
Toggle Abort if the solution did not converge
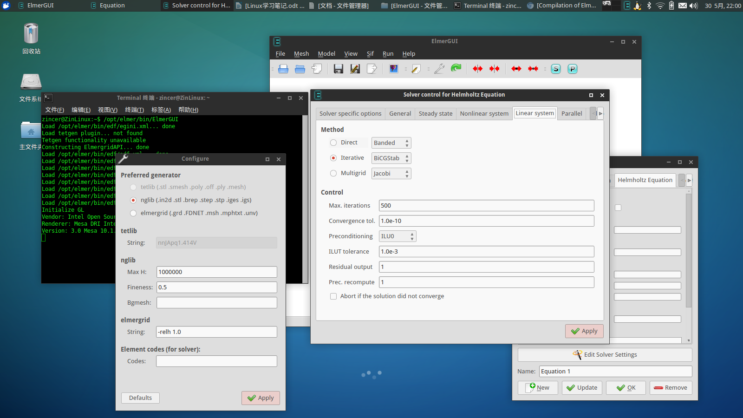tap(333, 296)
